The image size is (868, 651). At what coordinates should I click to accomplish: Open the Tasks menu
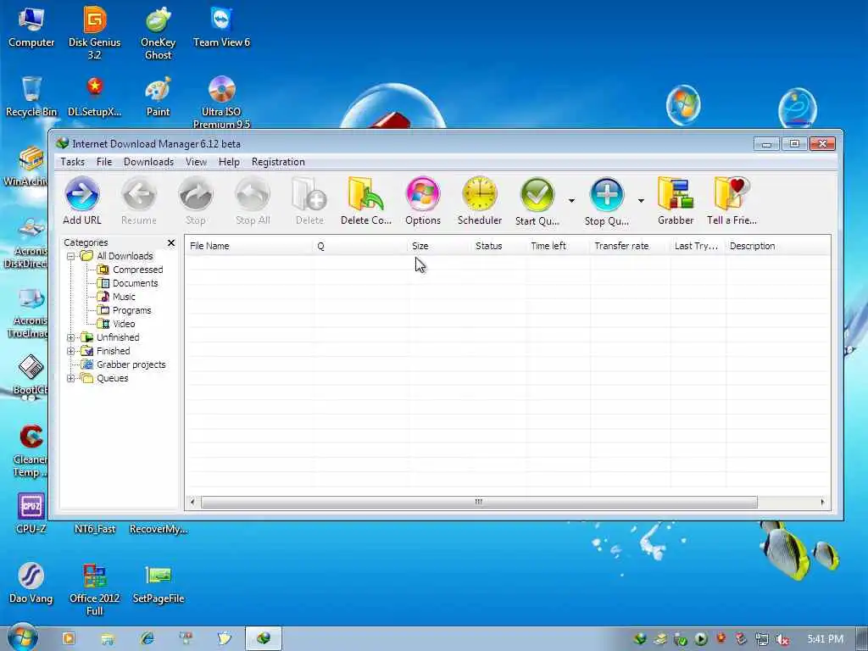tap(73, 162)
